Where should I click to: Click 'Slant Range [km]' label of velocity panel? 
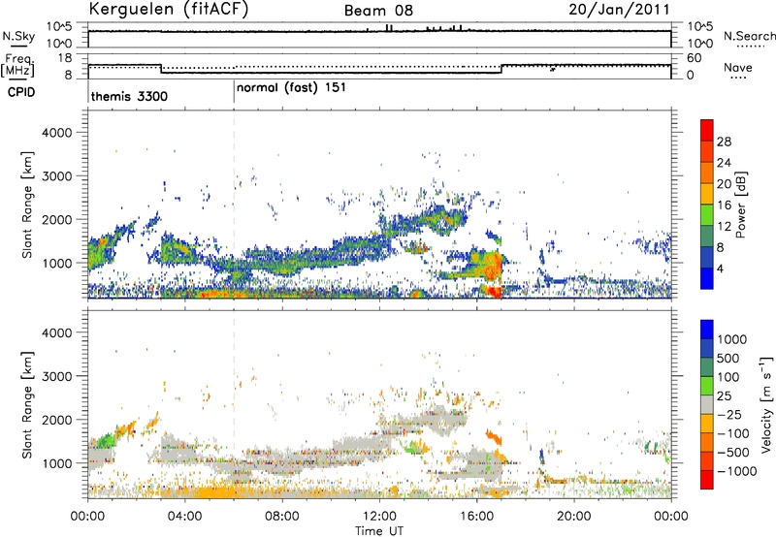27,404
